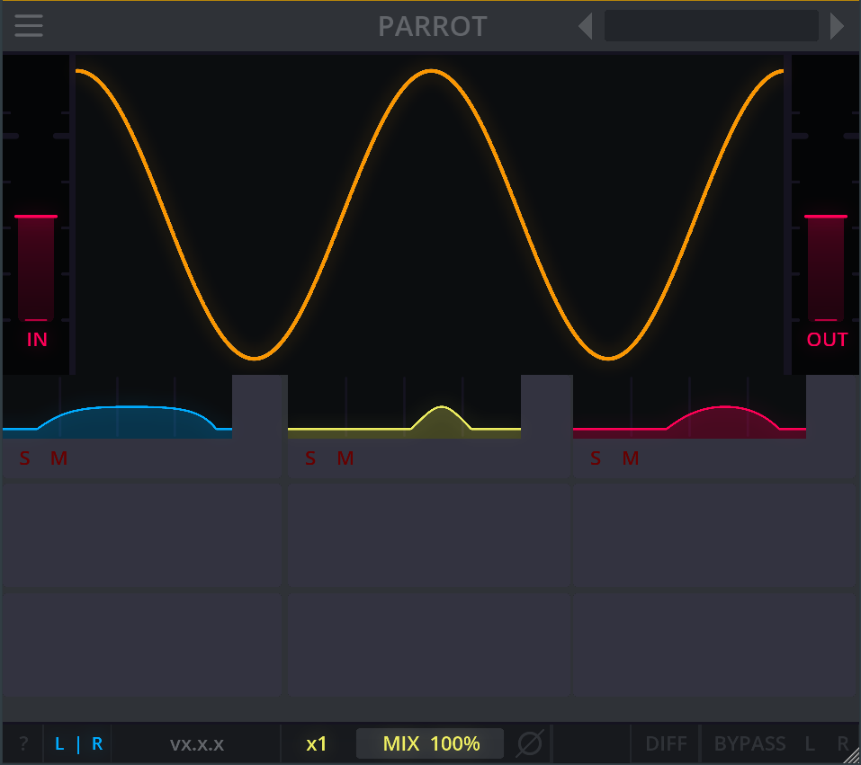
Task: Change the x1 oversampling setting
Action: pyautogui.click(x=317, y=744)
